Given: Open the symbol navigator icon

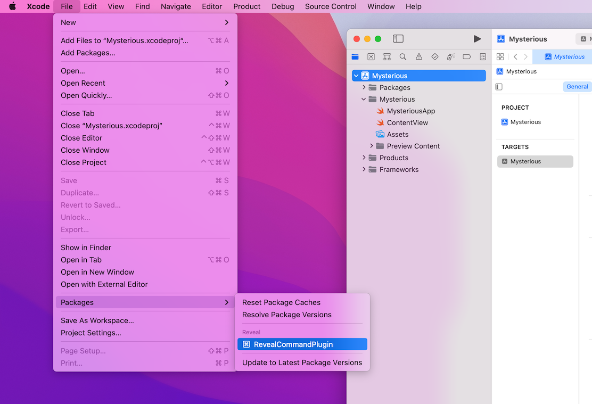Looking at the screenshot, I should pos(387,56).
